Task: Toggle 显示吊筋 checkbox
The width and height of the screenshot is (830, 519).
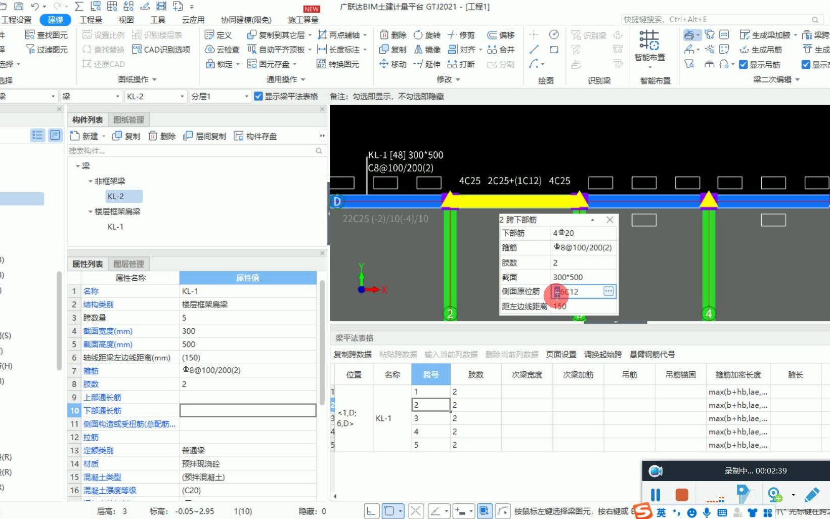Action: pyautogui.click(x=744, y=65)
